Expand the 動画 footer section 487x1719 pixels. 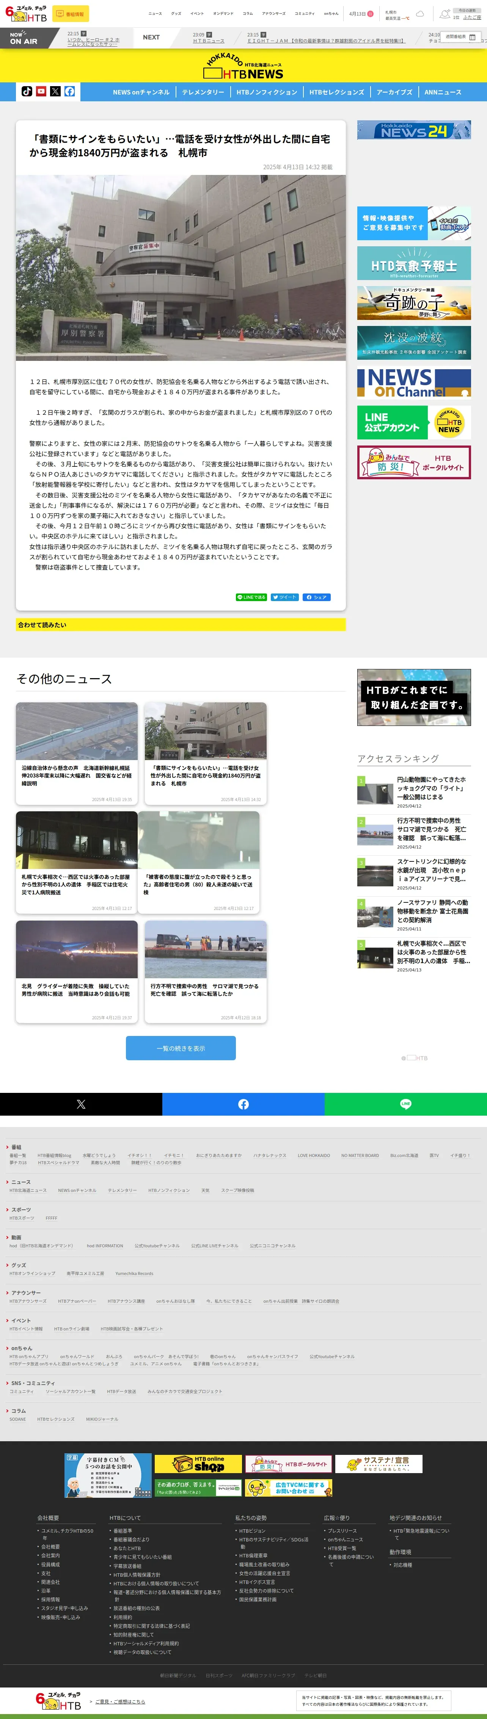point(16,1237)
